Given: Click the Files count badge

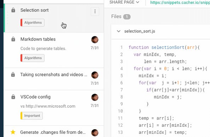Looking at the screenshot, I should pyautogui.click(x=127, y=17).
